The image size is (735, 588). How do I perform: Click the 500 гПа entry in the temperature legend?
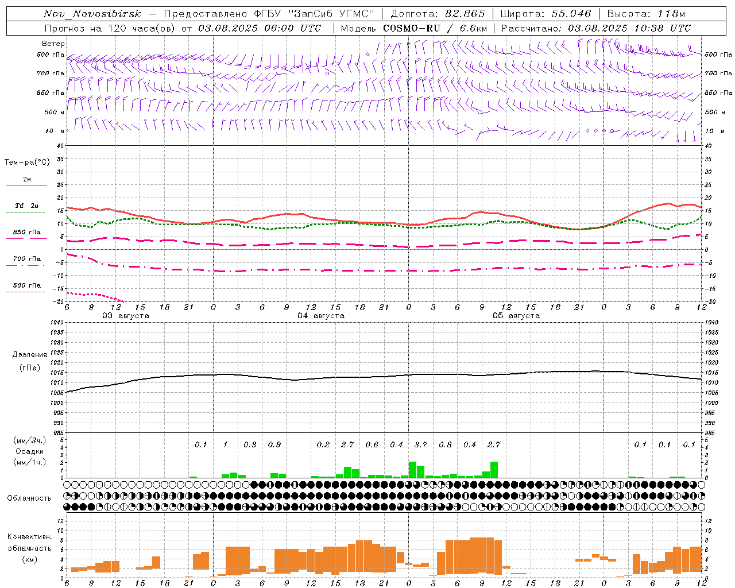27,285
